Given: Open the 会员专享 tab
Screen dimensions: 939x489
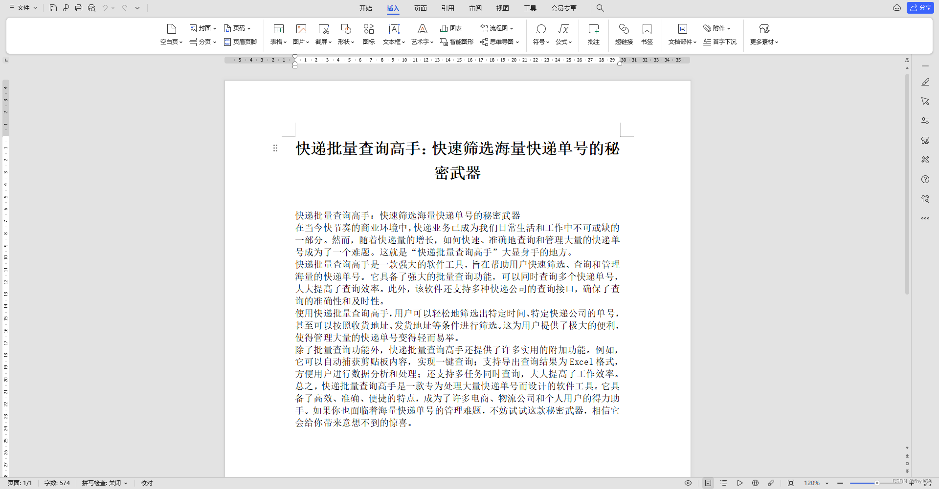Looking at the screenshot, I should 564,8.
